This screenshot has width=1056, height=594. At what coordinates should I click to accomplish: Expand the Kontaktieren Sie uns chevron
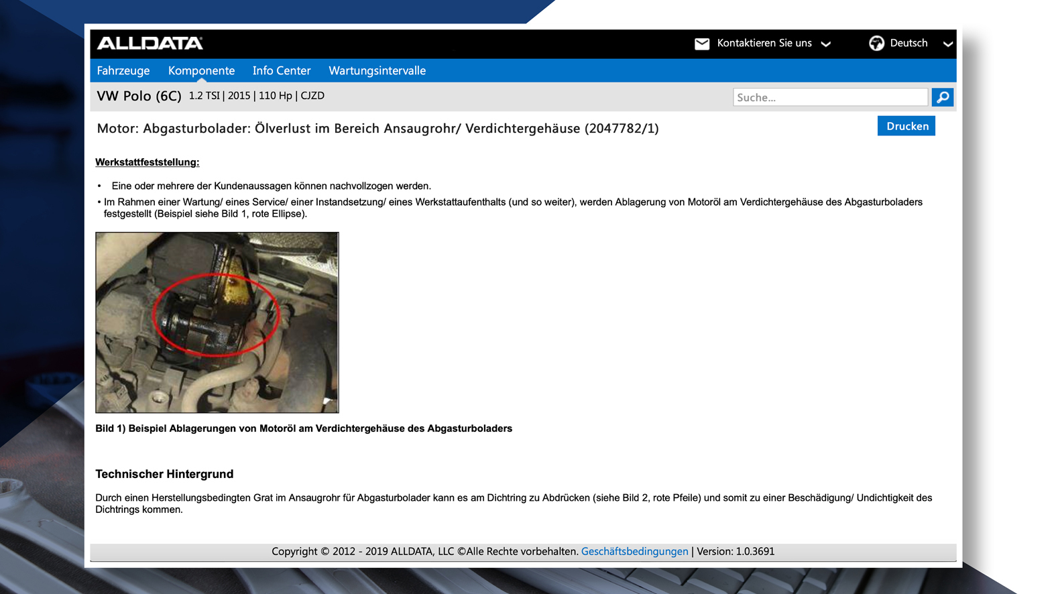(826, 44)
